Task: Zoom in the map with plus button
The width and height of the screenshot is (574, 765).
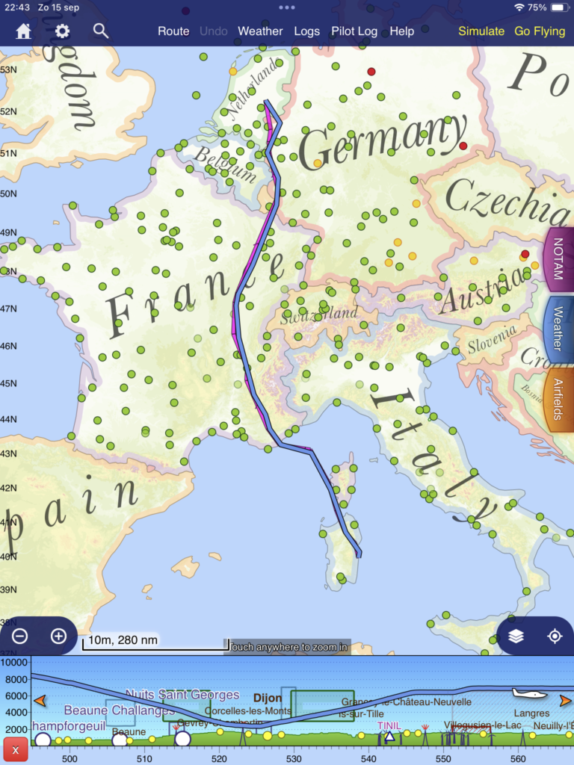Action: click(58, 637)
